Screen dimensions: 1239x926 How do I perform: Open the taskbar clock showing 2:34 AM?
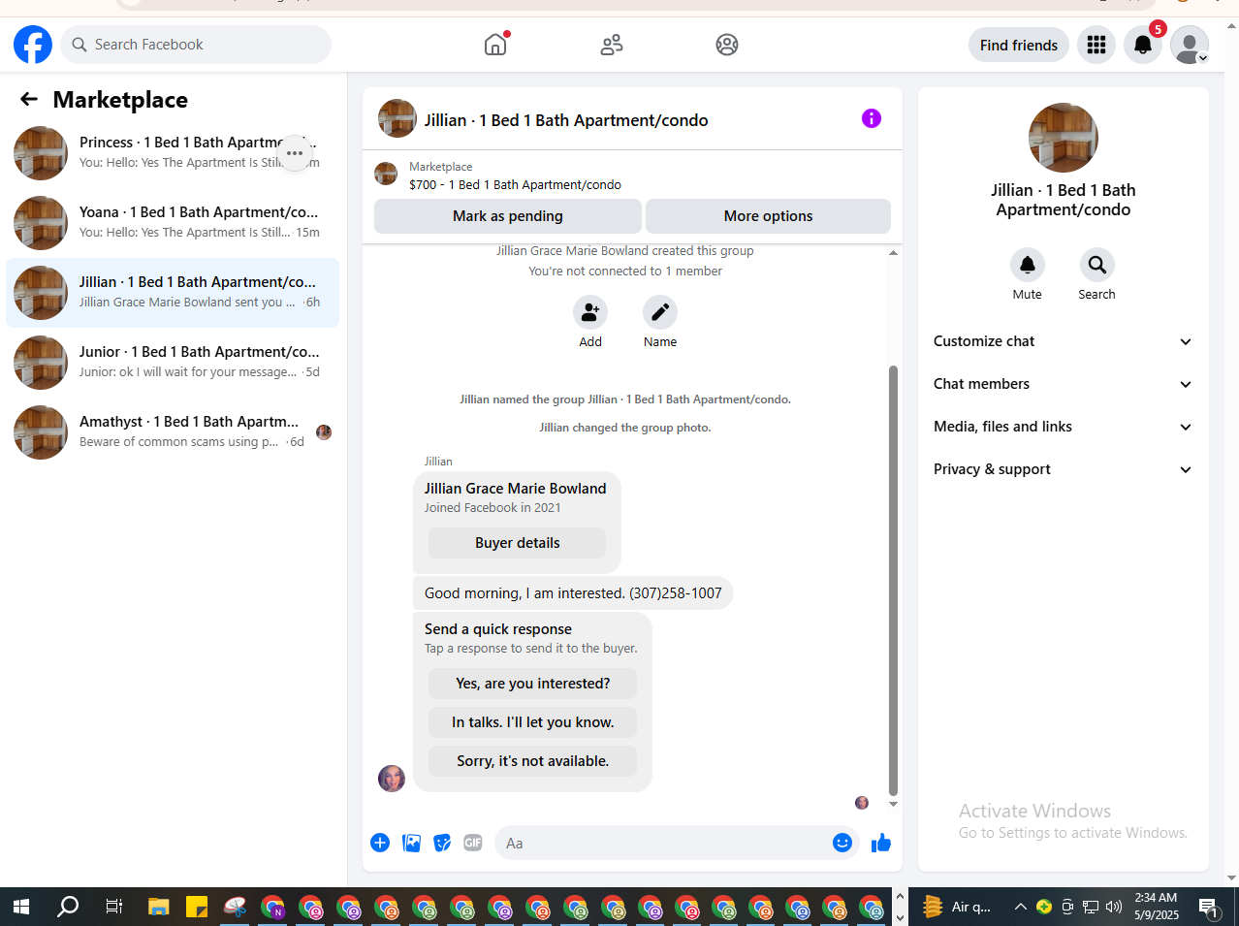pos(1157,907)
